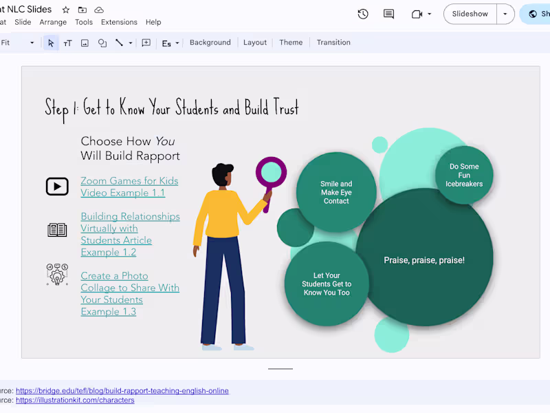Open the Slideshow options dropdown arrow
Screen dimensions: 550x413
pyautogui.click(x=505, y=14)
